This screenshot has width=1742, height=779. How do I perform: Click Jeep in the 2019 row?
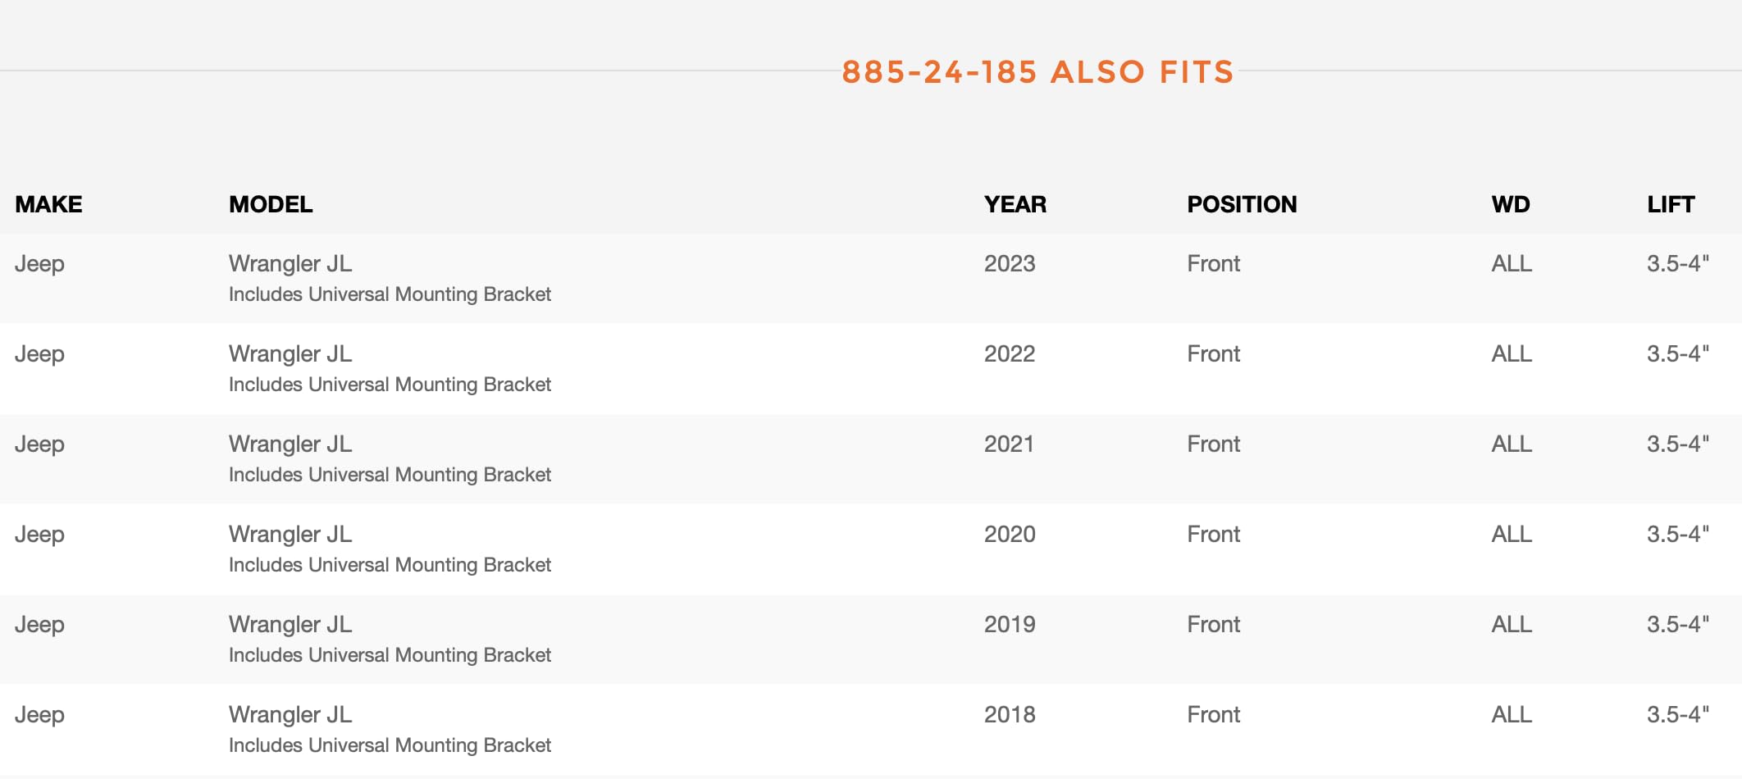(x=39, y=626)
